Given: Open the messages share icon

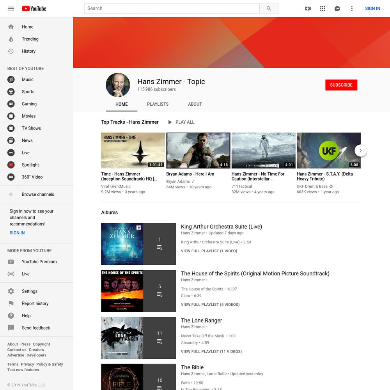Looking at the screenshot, I should [337, 9].
